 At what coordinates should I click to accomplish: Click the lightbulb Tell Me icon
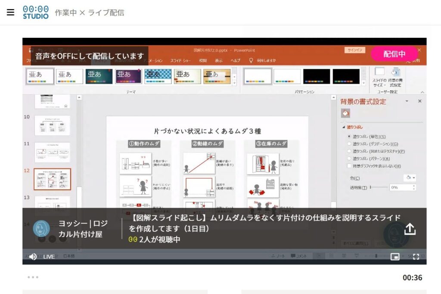click(251, 60)
